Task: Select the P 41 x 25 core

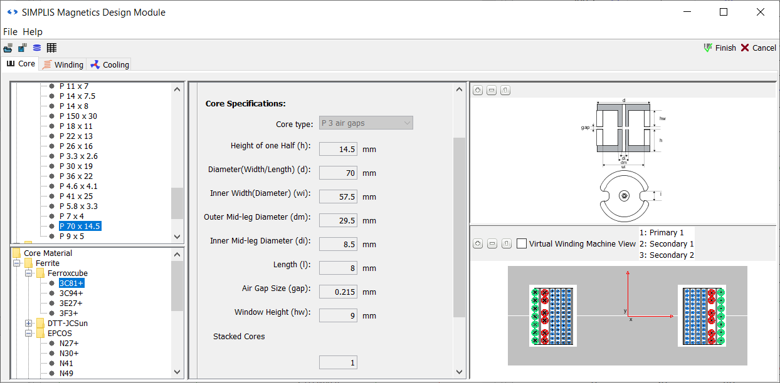Action: pyautogui.click(x=76, y=197)
